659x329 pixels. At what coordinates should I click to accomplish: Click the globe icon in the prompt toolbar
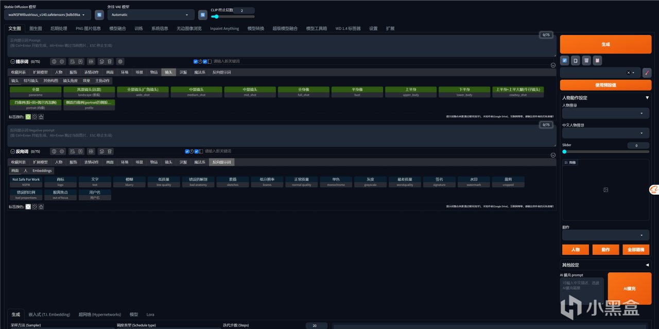54,61
